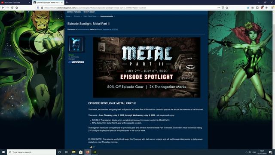Open the Library bookmarks icon
This screenshot has height=155, width=275.
click(253, 8)
